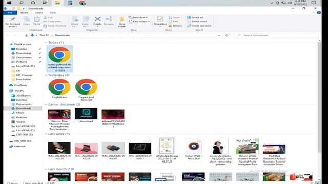Click the Copy ribbon icon
328x184 pixels.
point(26,21)
